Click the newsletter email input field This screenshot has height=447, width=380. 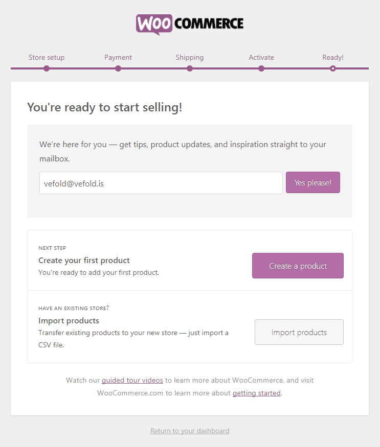point(161,183)
